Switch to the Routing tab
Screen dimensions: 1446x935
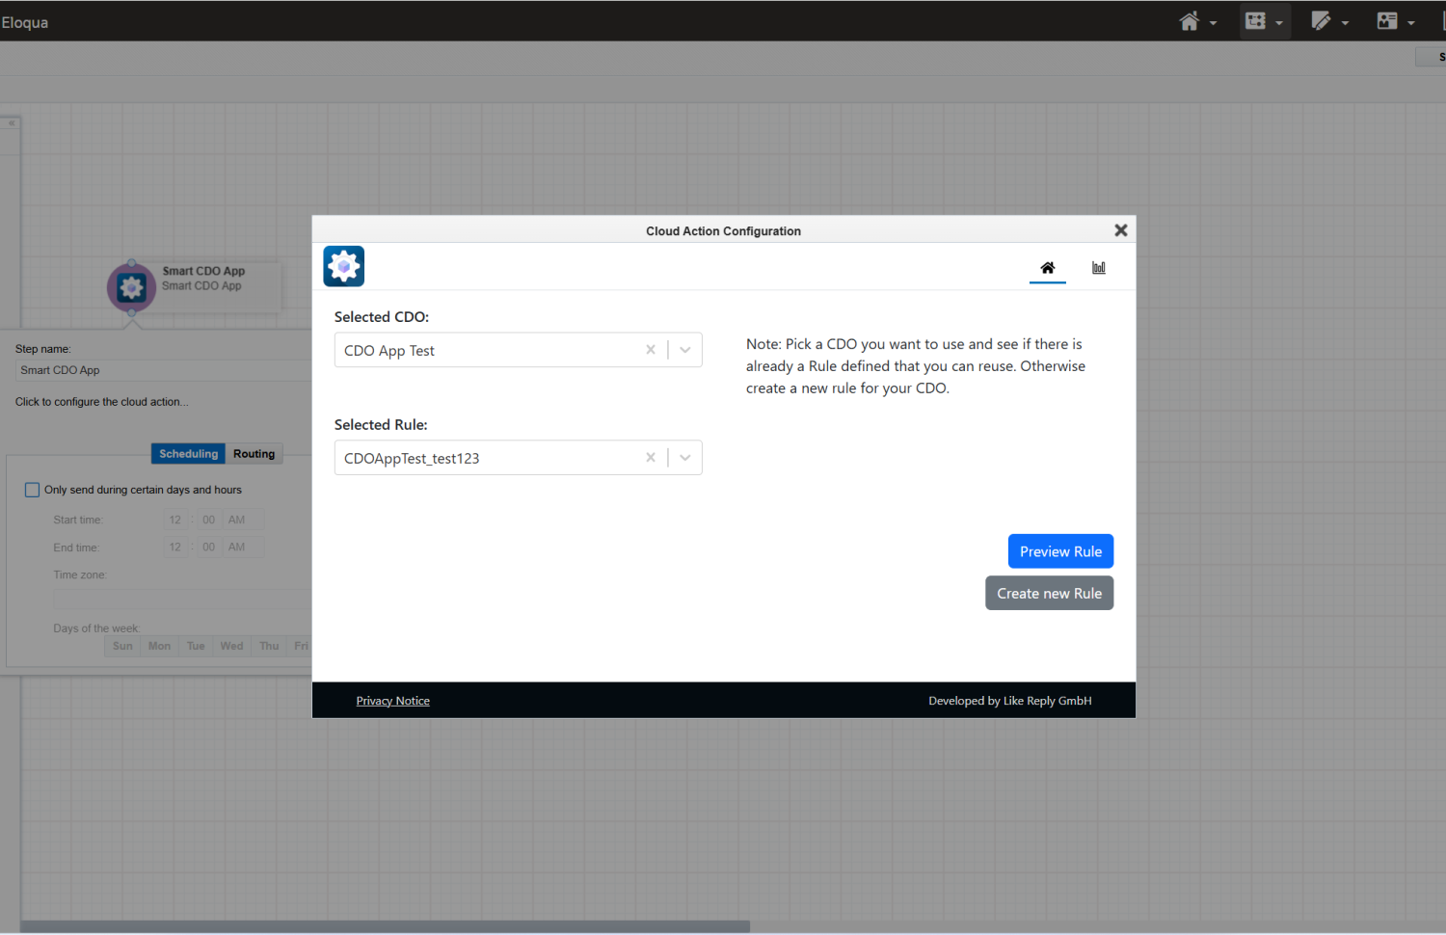(254, 454)
